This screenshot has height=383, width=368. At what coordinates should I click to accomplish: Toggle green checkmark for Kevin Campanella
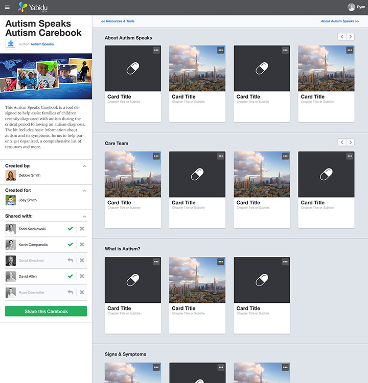(x=71, y=245)
